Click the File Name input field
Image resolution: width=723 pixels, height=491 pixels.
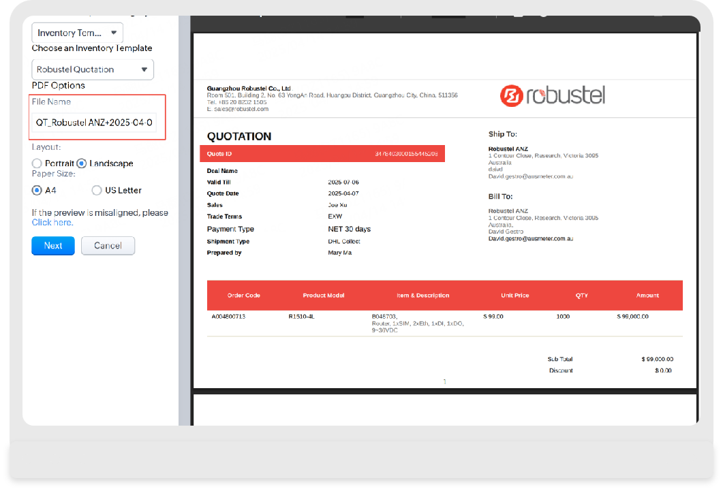coord(94,123)
